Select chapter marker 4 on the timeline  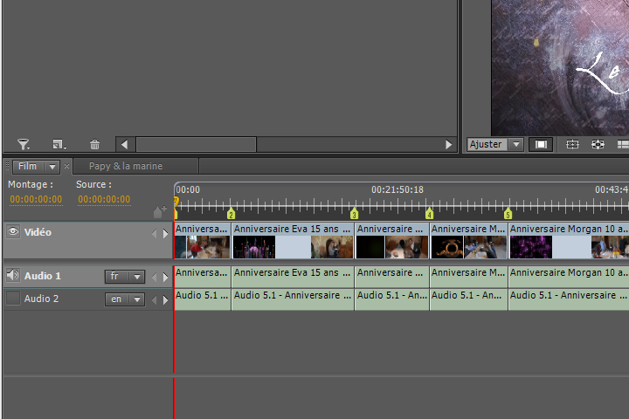point(429,214)
